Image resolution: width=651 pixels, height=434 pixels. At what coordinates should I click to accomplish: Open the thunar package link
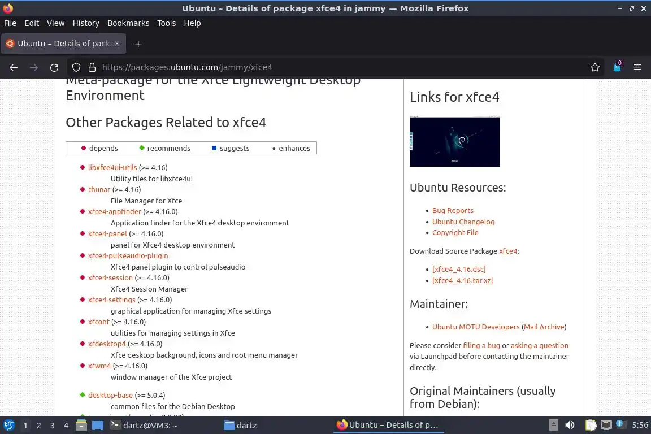(x=99, y=189)
